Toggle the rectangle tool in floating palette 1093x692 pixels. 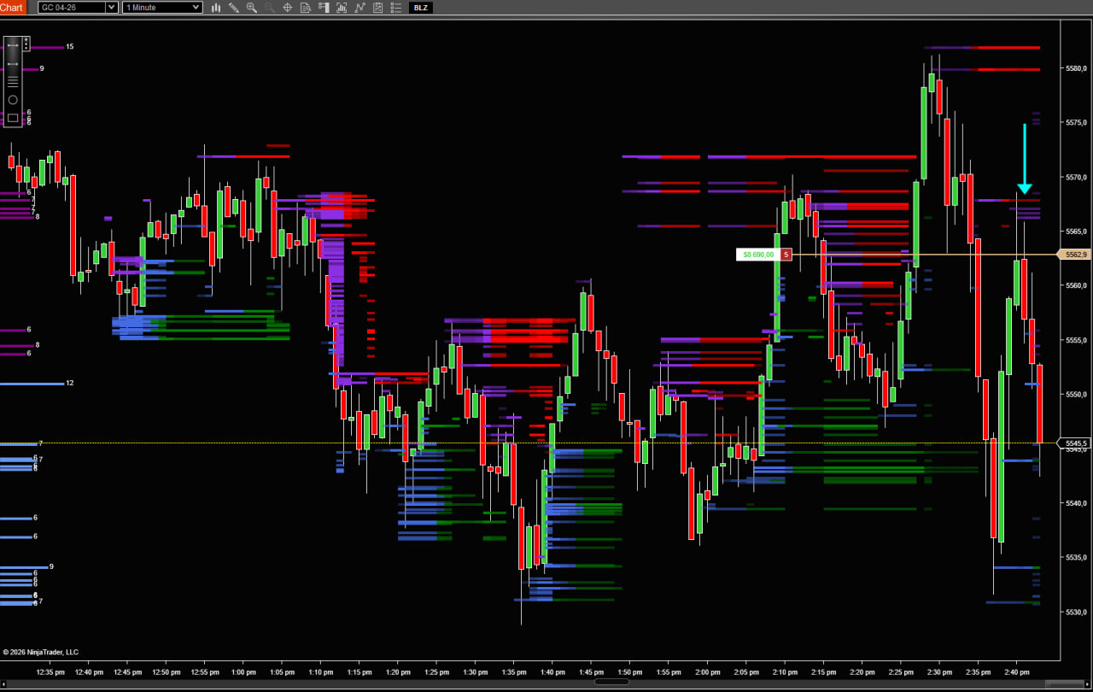[x=13, y=118]
